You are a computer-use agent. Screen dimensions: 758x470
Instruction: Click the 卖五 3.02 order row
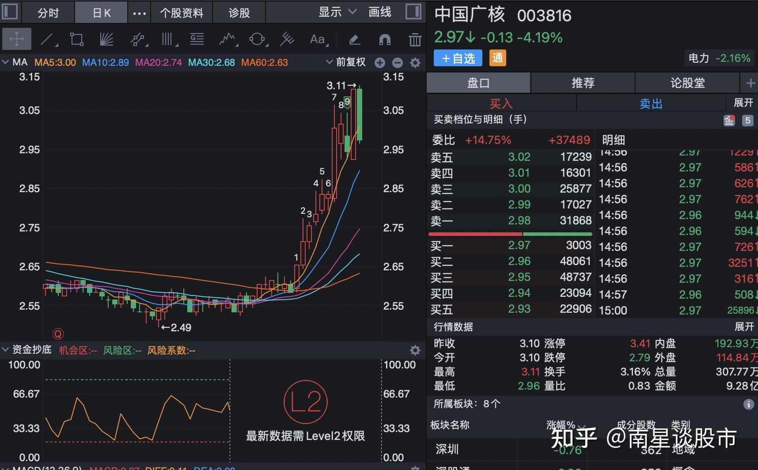[511, 157]
